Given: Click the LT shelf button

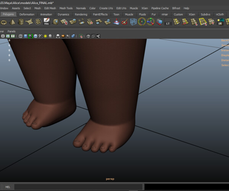Looking at the screenshot, I should coord(168,22).
